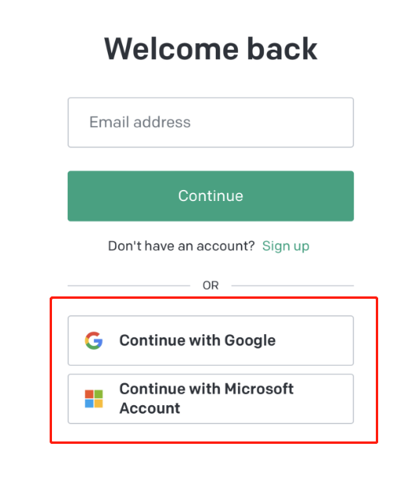Click blank right side of Microsoft sign-in button
Image resolution: width=416 pixels, height=499 pixels.
pos(323,399)
